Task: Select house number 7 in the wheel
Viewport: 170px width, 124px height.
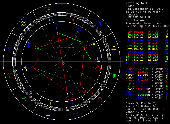Action: 103,50
